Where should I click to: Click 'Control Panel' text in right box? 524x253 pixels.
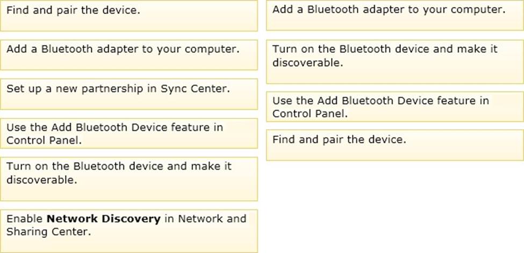point(310,114)
